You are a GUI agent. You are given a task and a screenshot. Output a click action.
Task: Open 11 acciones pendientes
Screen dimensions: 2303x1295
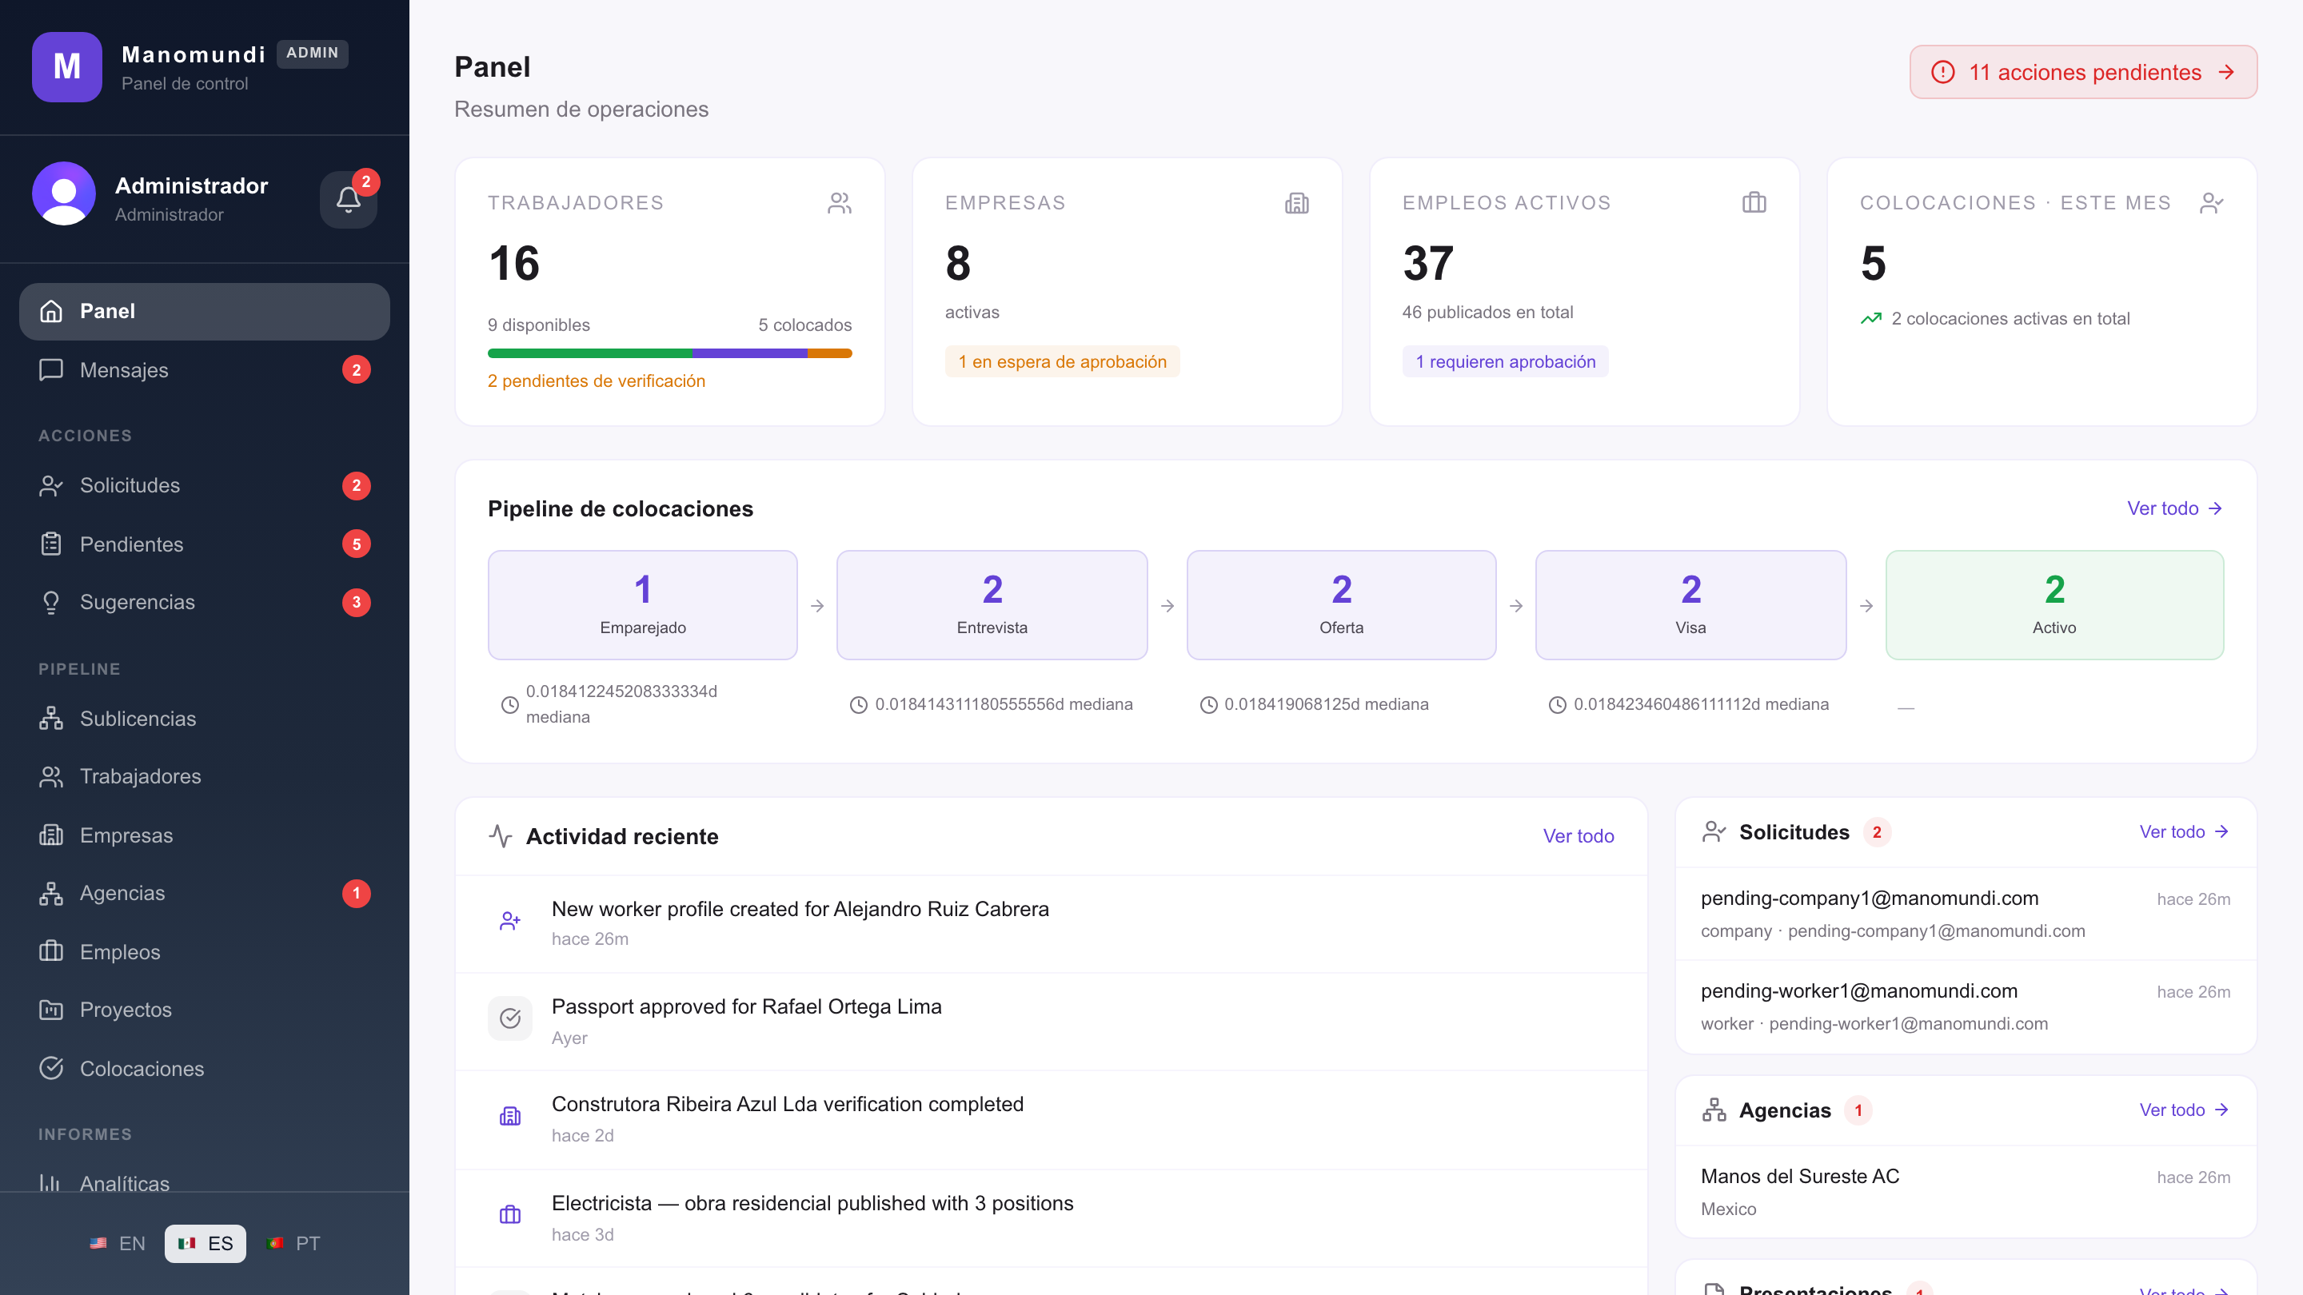pos(2083,73)
